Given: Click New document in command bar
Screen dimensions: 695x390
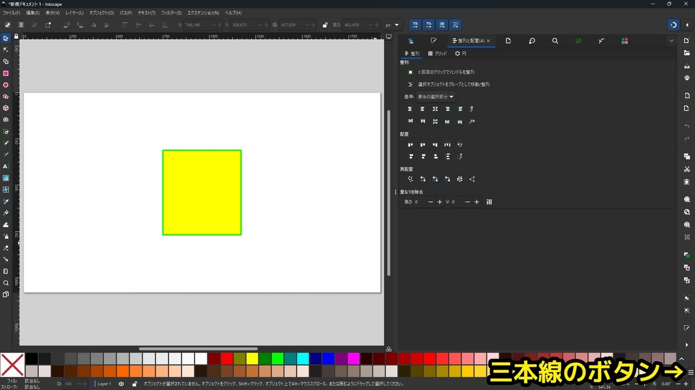Looking at the screenshot, I should (687, 41).
